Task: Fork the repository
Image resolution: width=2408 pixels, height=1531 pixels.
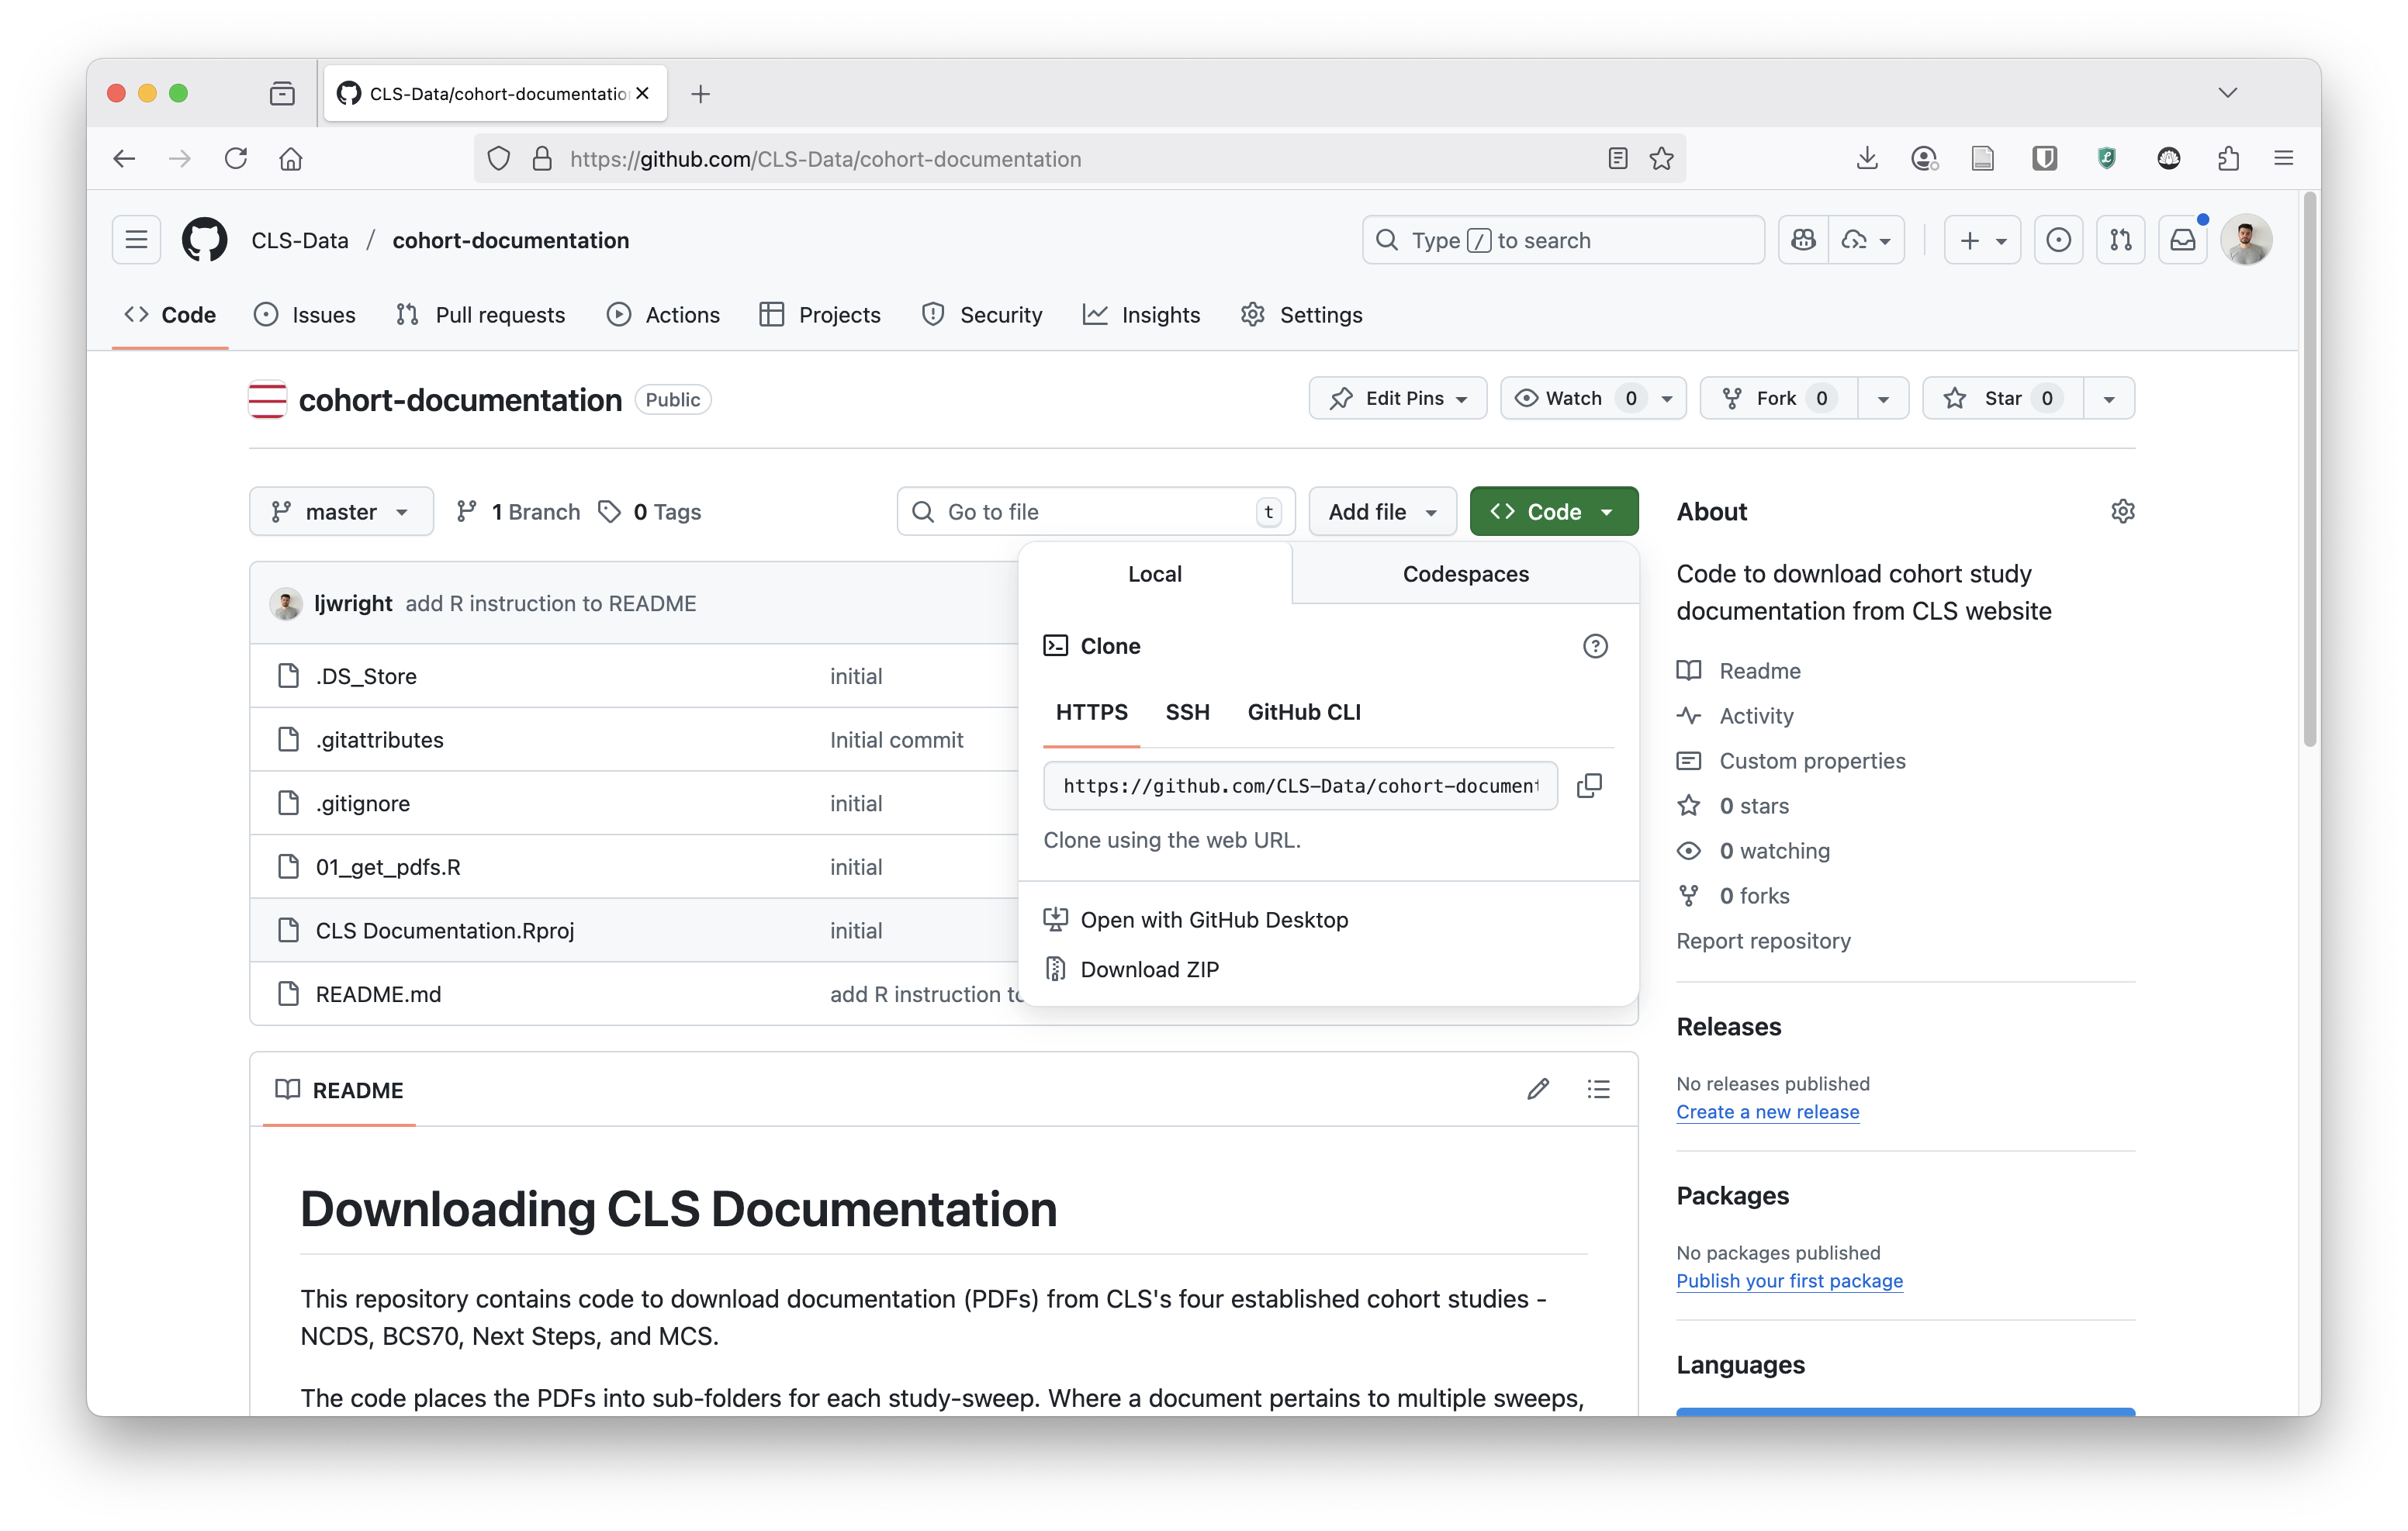Action: (x=1779, y=398)
